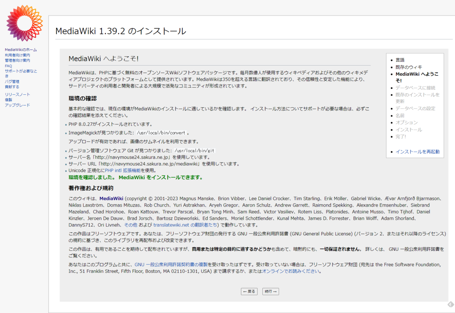Click the 続行 button to proceed
Viewport: 455px width, 313px height.
tap(270, 291)
